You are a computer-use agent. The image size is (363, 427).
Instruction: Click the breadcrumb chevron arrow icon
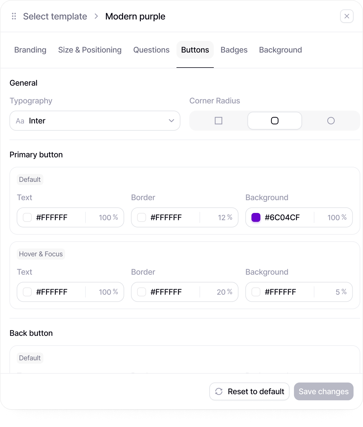point(96,16)
